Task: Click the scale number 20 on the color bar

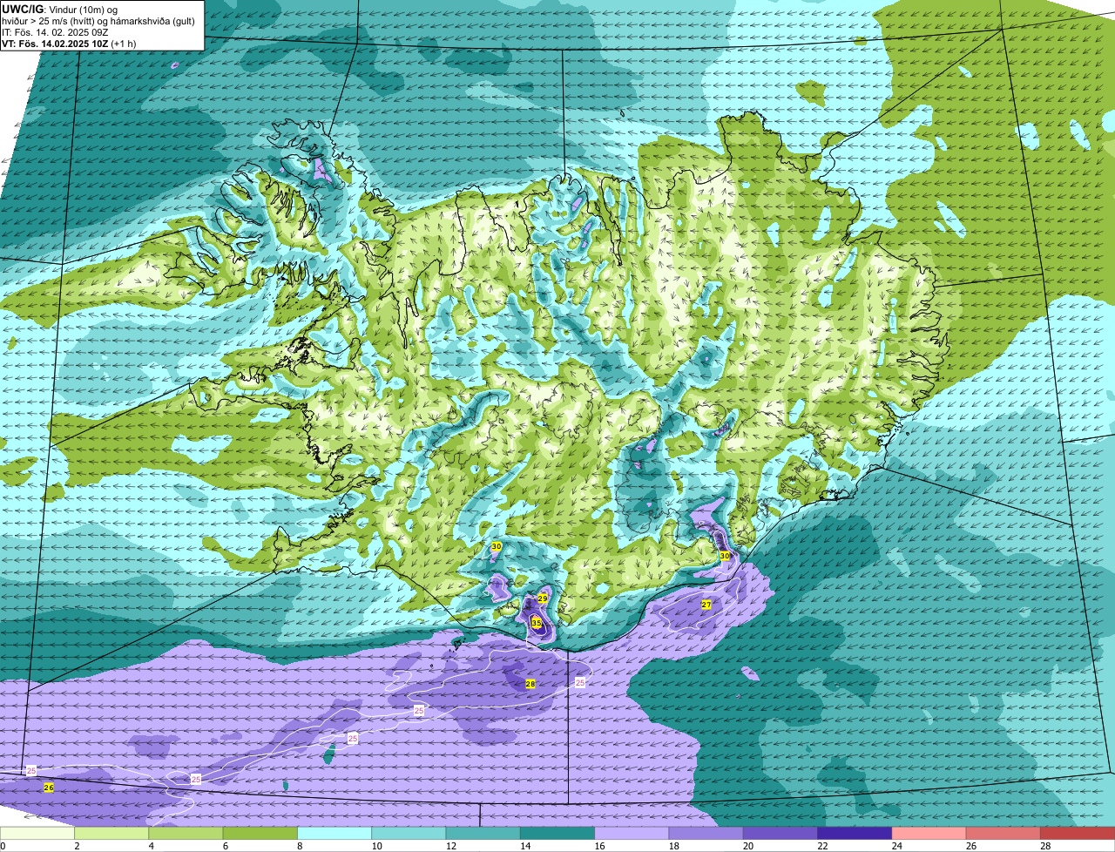Action: pyautogui.click(x=747, y=846)
